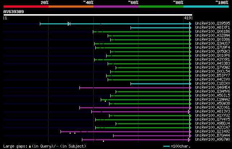Select the UniRef100_A2CCA7 label
This screenshot has width=232, height=149.
pos(212,128)
